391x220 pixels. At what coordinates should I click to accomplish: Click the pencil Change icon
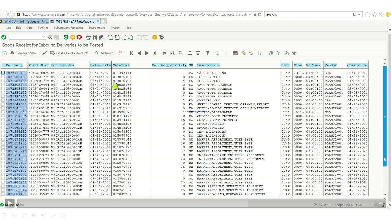pos(45,53)
